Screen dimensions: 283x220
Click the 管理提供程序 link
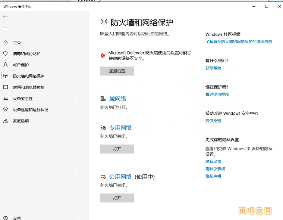[217, 94]
